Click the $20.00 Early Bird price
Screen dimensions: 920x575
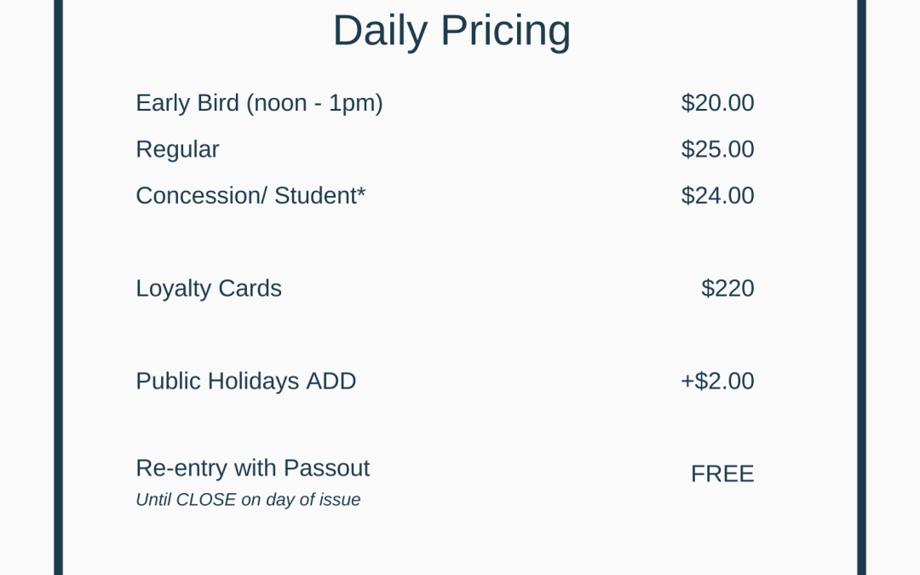717,103
